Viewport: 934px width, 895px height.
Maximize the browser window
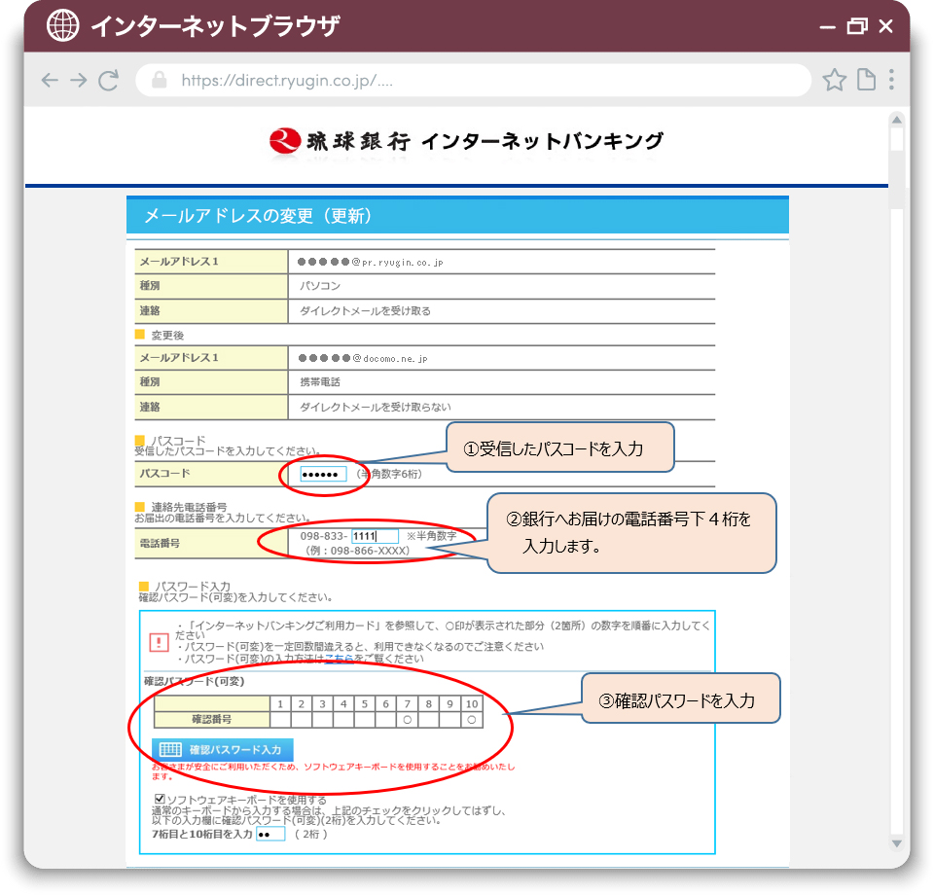click(856, 26)
